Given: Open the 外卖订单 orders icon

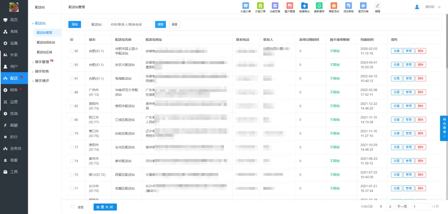Looking at the screenshot, I should (x=261, y=6).
